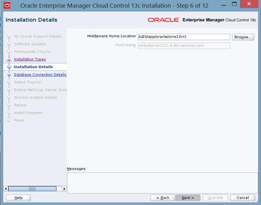261x205 pixels.
Task: Click the Review step
Action: tap(20, 105)
